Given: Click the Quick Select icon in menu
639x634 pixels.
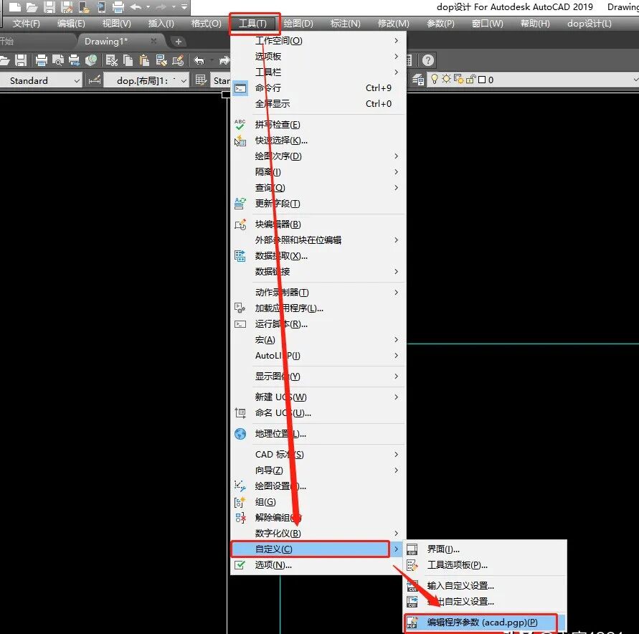Looking at the screenshot, I should 240,141.
